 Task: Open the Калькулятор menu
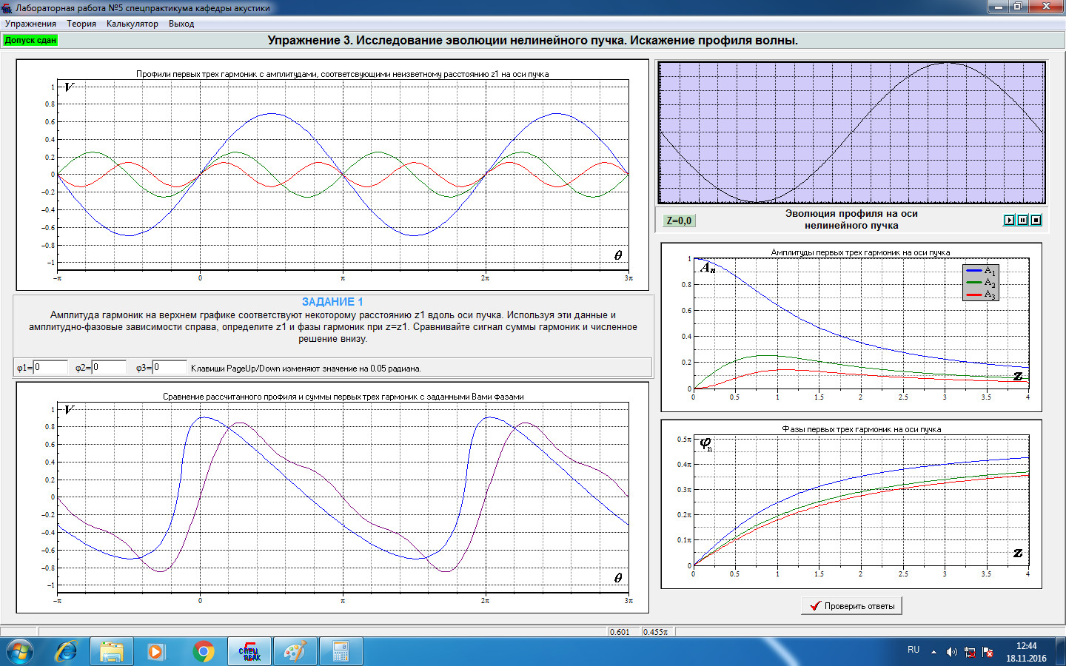pos(132,24)
